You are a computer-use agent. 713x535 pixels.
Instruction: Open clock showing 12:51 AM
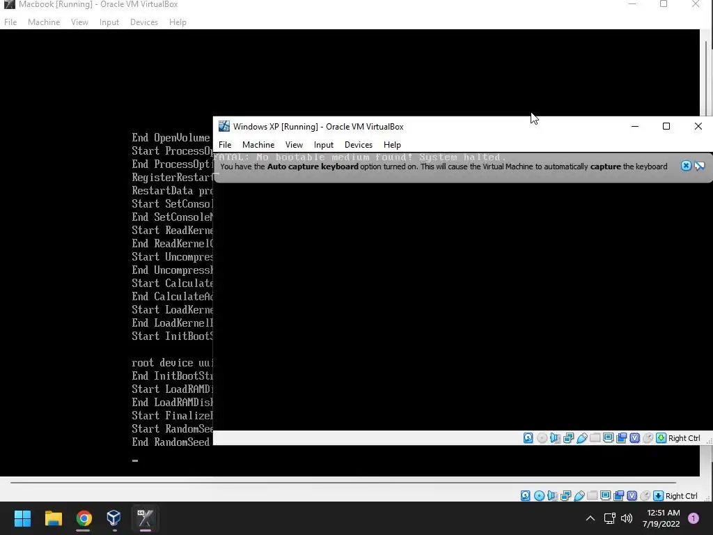point(661,518)
